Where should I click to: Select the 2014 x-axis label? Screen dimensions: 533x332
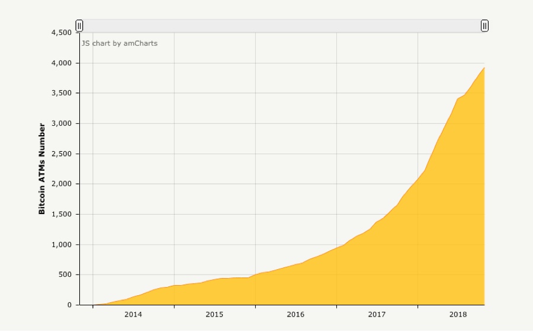(133, 315)
